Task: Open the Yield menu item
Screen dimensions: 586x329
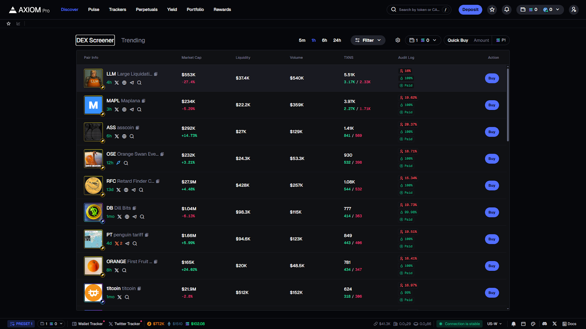Action: point(172,10)
